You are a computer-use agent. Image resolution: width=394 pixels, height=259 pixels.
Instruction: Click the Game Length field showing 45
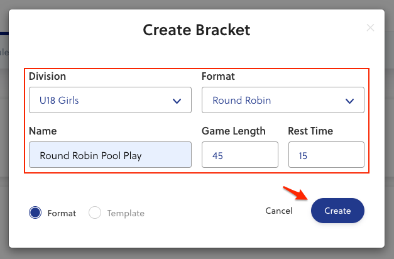tap(239, 155)
